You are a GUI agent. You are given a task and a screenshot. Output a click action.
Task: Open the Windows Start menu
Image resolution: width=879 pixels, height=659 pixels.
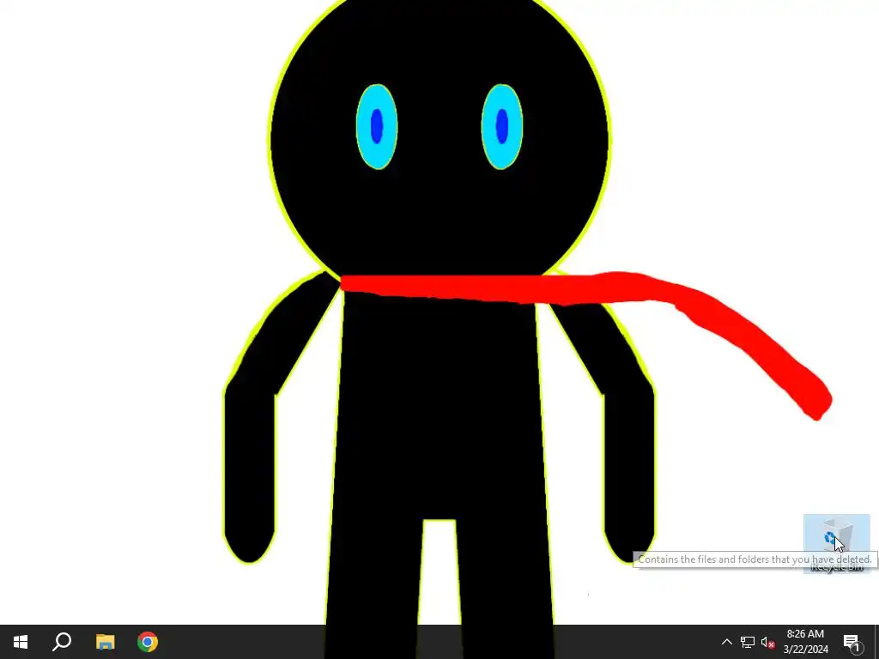pyautogui.click(x=21, y=642)
